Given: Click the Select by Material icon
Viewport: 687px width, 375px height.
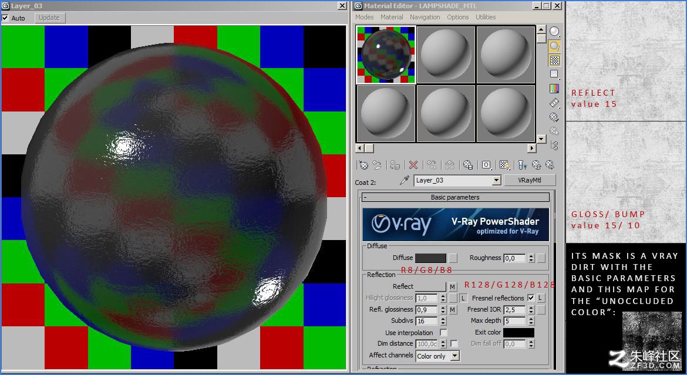Looking at the screenshot, I should coord(554,131).
